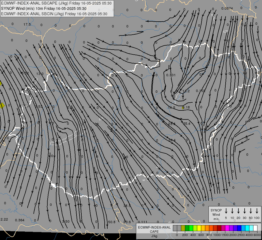The image size is (262, 240).
Task: Select the pure yellow CAPE legend swatch
Action: click(199, 228)
